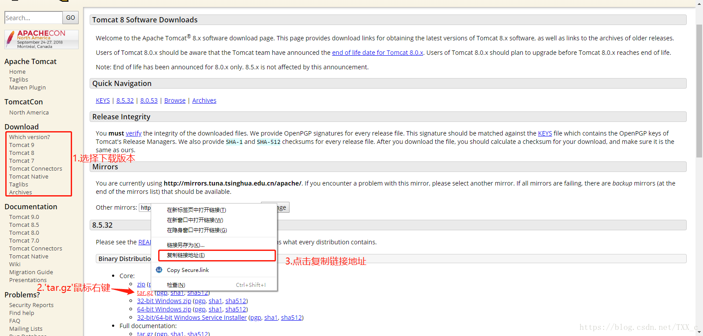Screen dimensions: 703x336
Task: Open Find help sidebar link
Action: tap(22, 313)
